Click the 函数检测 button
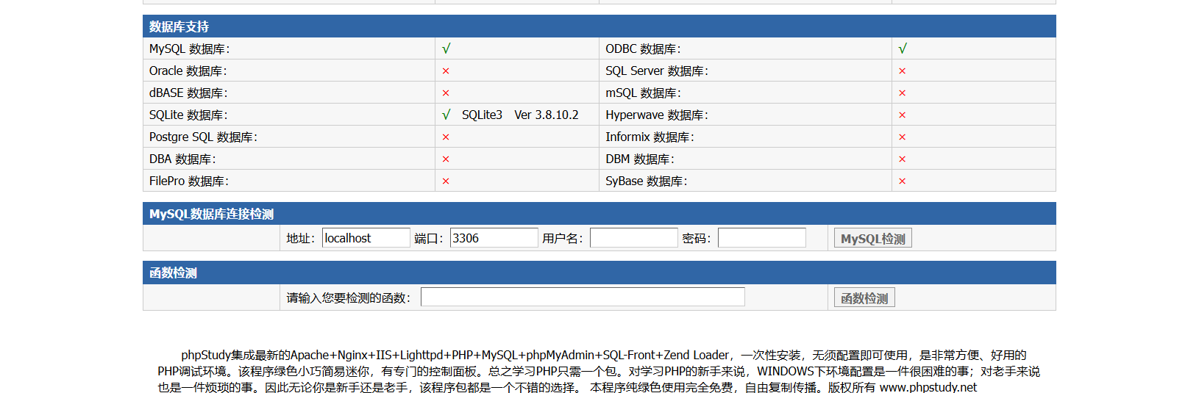The image size is (1199, 393). pyautogui.click(x=864, y=298)
